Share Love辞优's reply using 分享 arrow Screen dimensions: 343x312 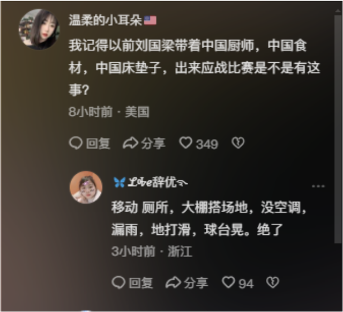click(x=187, y=283)
